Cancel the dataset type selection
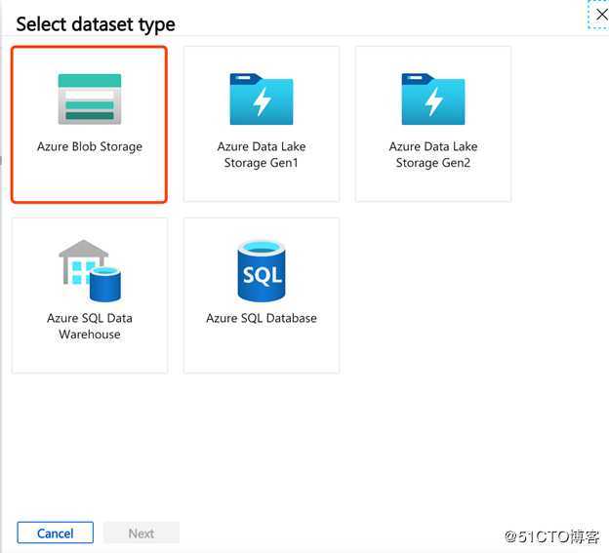 (56, 533)
